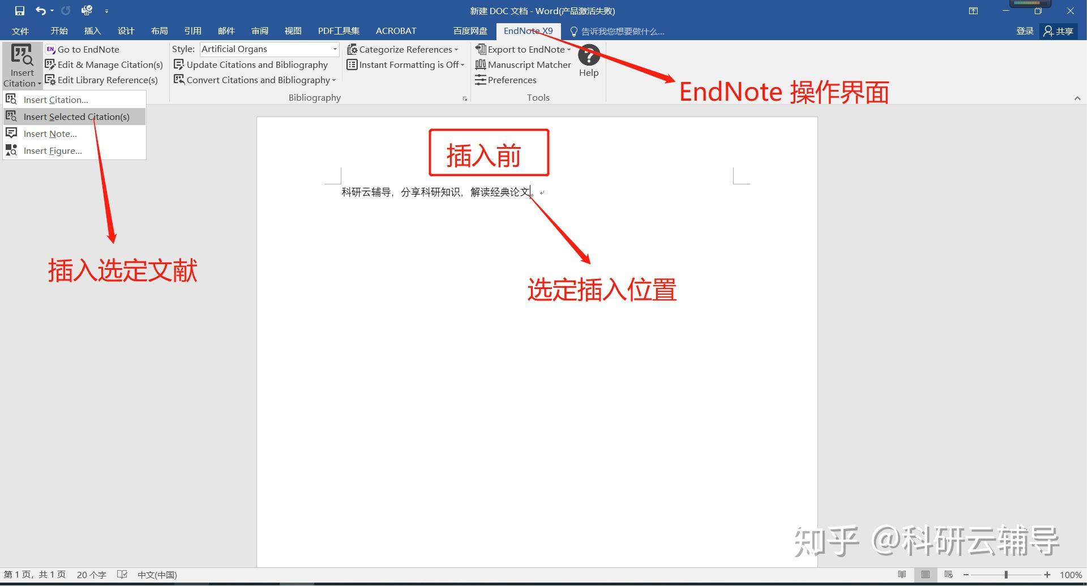Click Convert Citations and Bibliography icon
Image resolution: width=1088 pixels, height=586 pixels.
click(179, 80)
